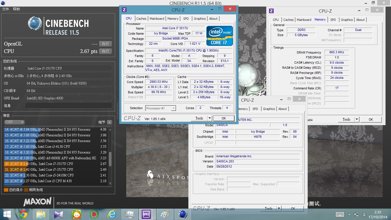Open the Processor #1 selection dropdown
391x220 pixels.
(x=161, y=108)
